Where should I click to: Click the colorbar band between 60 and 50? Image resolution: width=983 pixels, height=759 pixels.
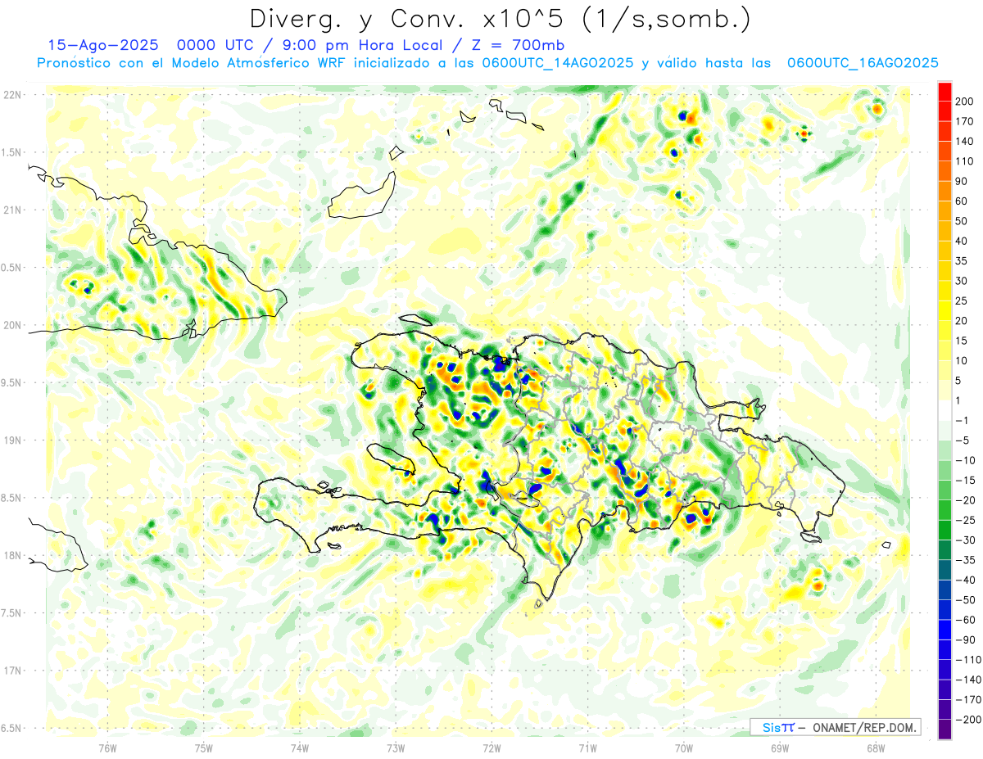[944, 211]
